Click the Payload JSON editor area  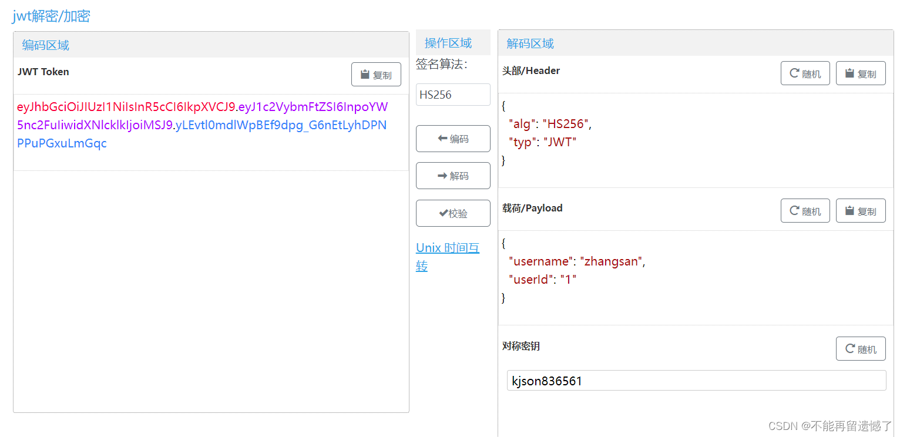click(x=696, y=278)
